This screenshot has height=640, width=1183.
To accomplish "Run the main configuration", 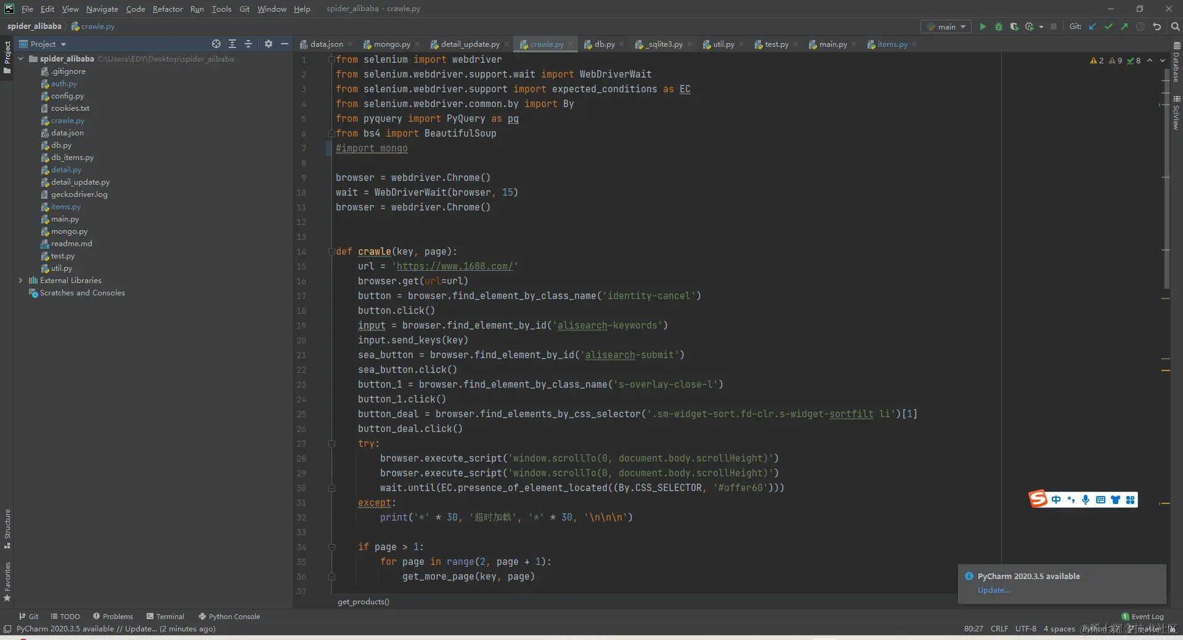I will [983, 26].
